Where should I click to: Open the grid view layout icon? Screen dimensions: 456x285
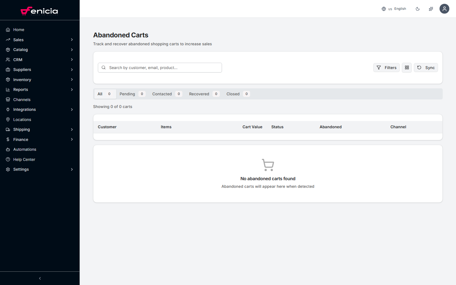[407, 67]
